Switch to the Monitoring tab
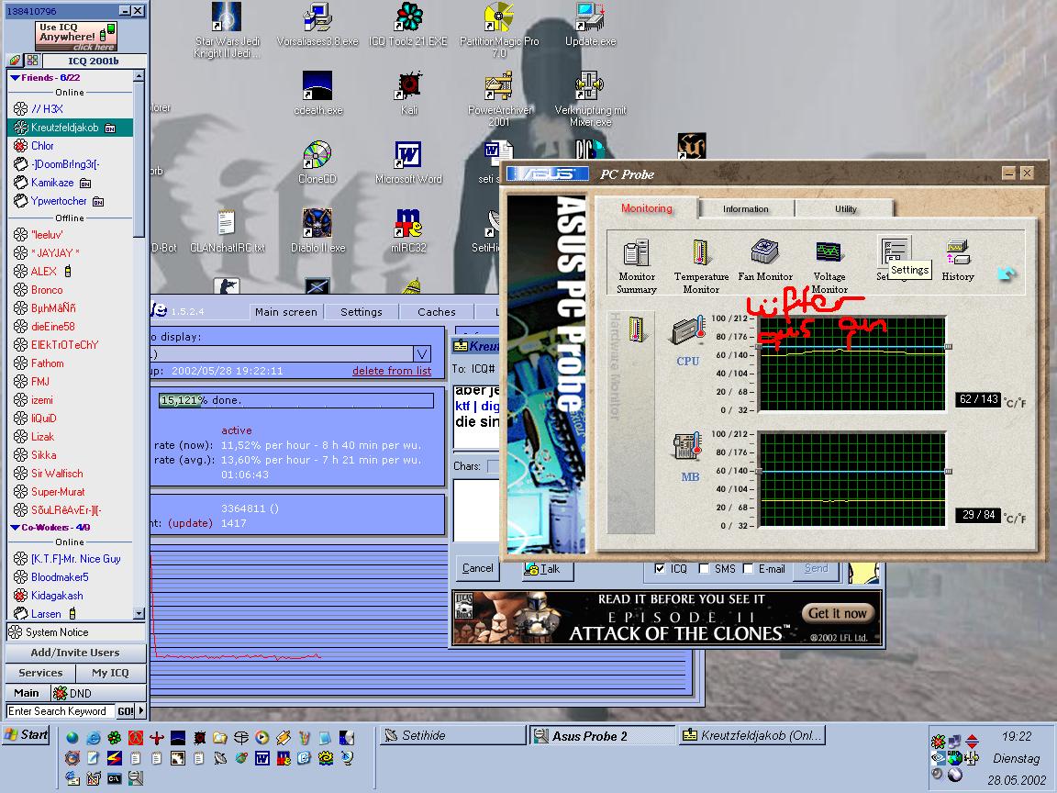Viewport: 1057px width, 793px height. 647,208
